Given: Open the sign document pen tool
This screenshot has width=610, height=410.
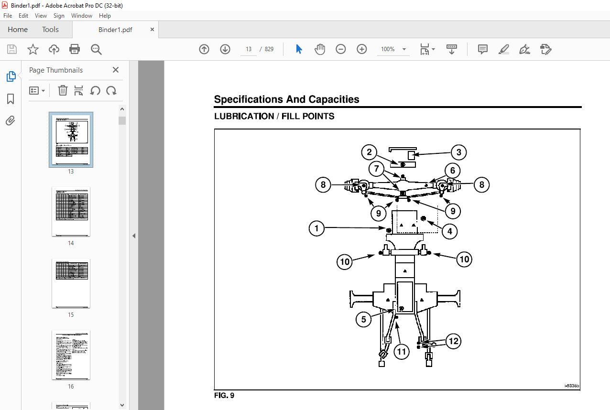Looking at the screenshot, I should [x=525, y=49].
